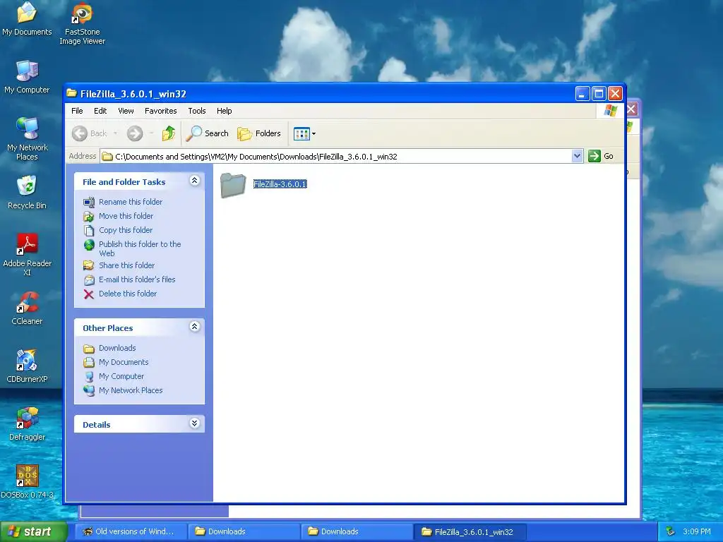Select My Network Places desktop icon
The width and height of the screenshot is (723, 542).
[x=28, y=138]
